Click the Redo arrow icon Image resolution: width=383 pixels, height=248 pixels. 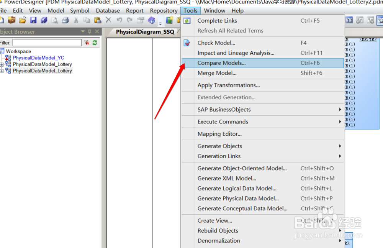pos(130,20)
